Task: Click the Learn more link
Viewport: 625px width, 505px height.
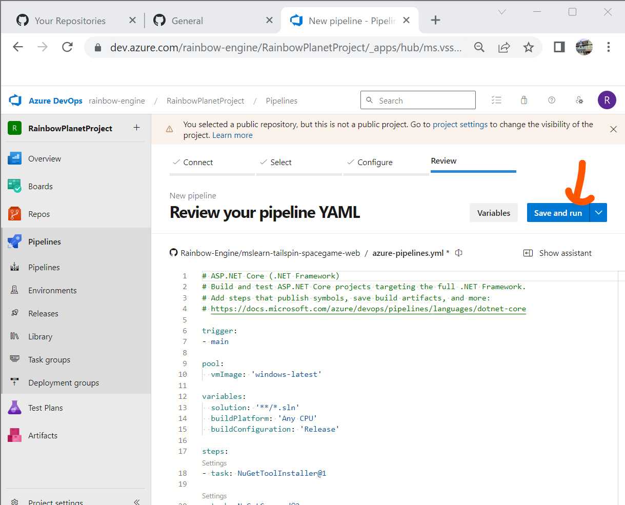Action: click(232, 135)
